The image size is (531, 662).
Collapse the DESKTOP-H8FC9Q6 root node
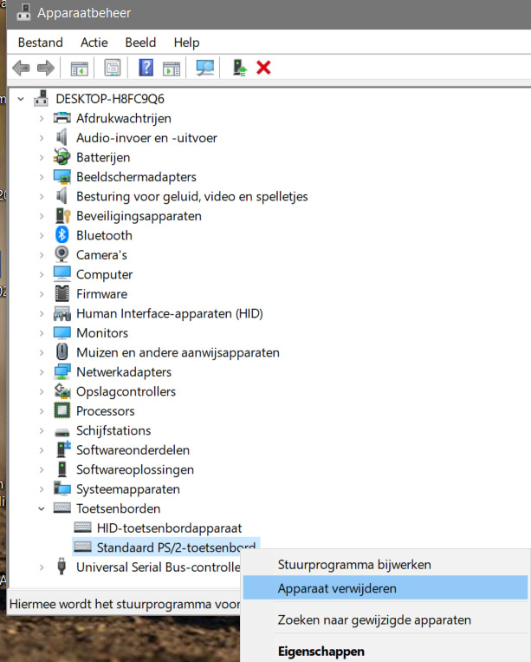(x=21, y=99)
